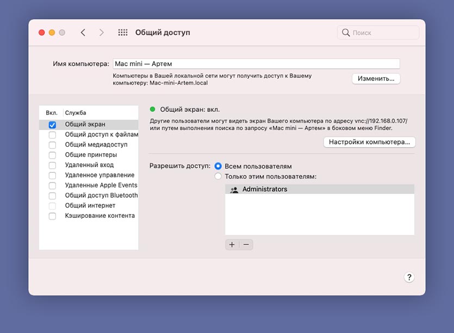Click the Имя компьютера text field
The height and width of the screenshot is (333, 454).
point(256,64)
